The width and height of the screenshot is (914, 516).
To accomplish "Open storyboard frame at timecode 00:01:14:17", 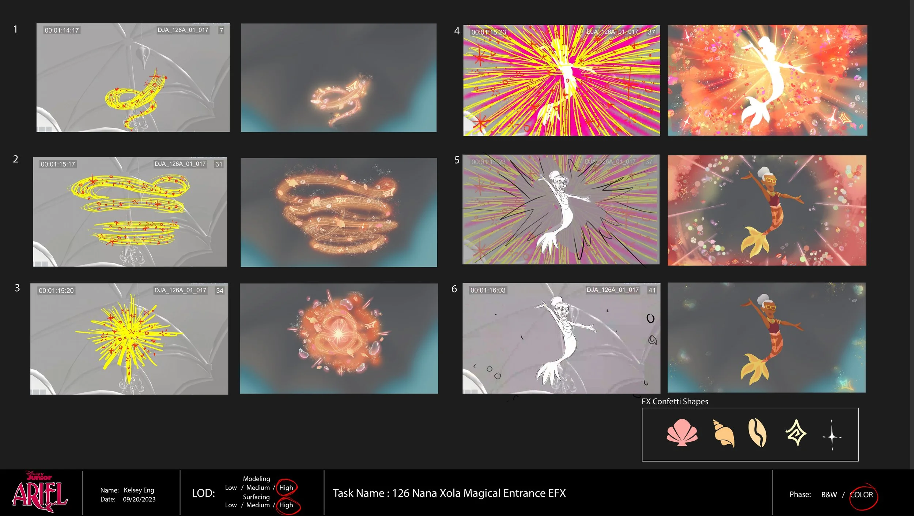I will coord(133,78).
